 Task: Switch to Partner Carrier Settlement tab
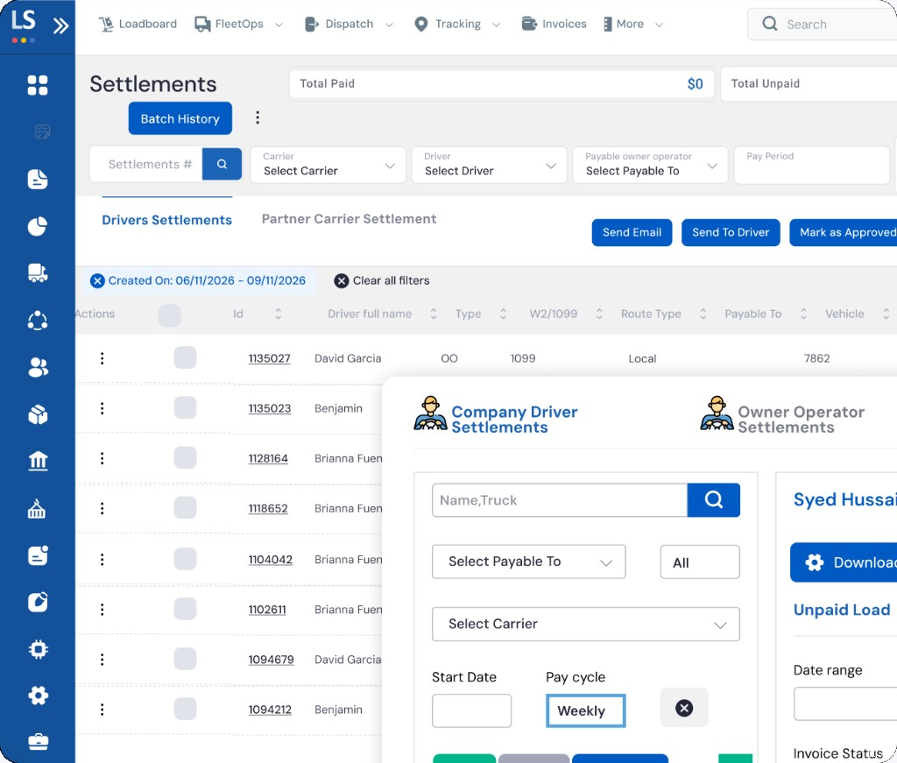pyautogui.click(x=349, y=219)
